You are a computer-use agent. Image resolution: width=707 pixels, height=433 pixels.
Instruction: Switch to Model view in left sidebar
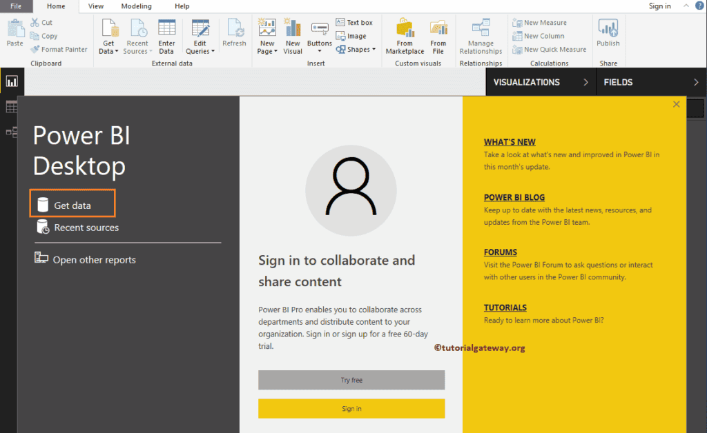(x=11, y=132)
